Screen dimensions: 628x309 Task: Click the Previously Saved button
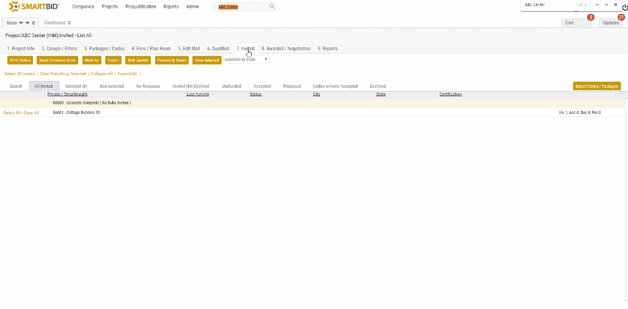click(x=172, y=60)
